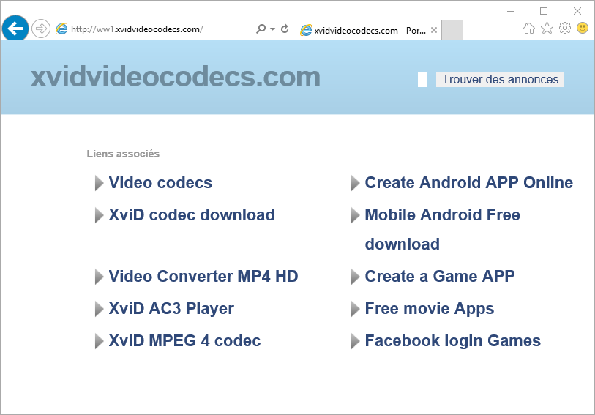The width and height of the screenshot is (595, 415).
Task: Open the XviD AC3 Player link
Action: (x=171, y=309)
